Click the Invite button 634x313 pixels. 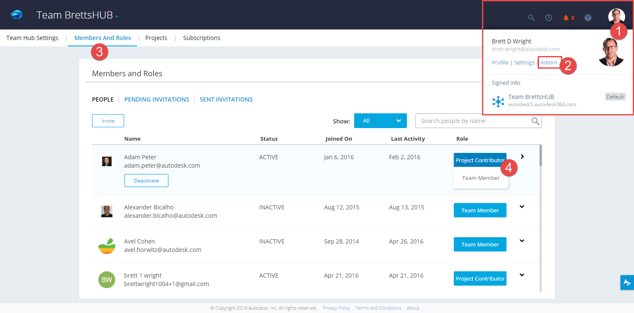[x=108, y=120]
